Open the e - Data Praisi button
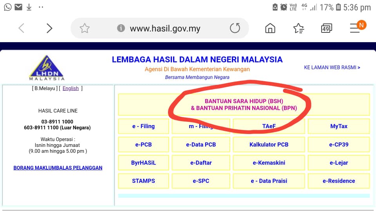 tap(269, 181)
